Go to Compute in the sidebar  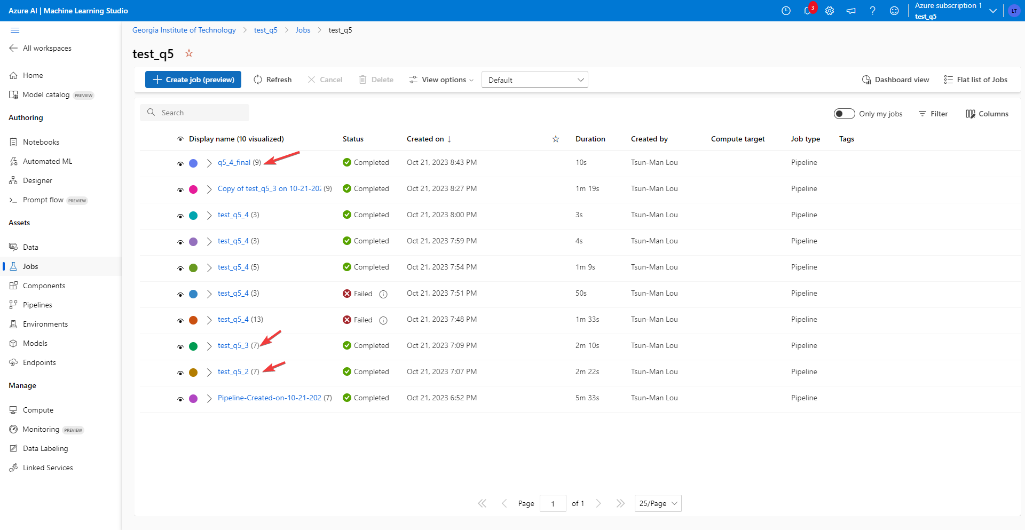[38, 410]
